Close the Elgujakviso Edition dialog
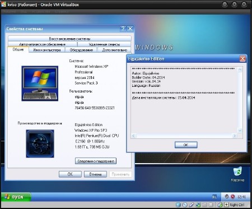 click(242, 59)
